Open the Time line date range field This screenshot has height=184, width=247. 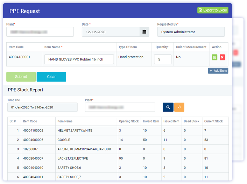pyautogui.click(x=42, y=107)
